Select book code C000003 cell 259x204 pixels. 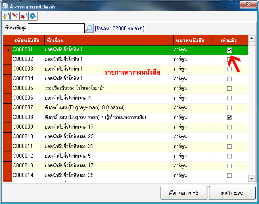[28, 69]
